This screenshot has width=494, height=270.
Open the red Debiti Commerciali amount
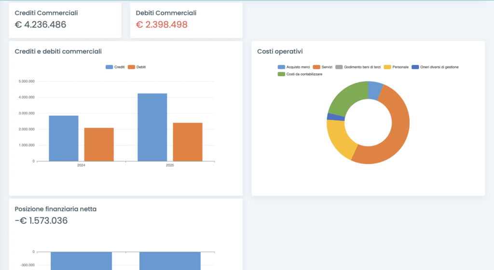162,25
